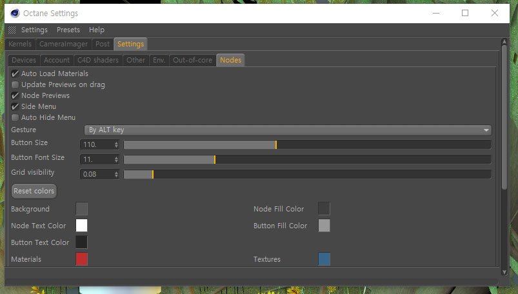Screen dimensions: 518x294
Task: Click the Button Size value field
Action: tap(97, 144)
